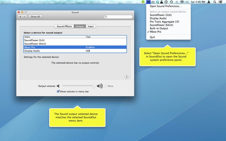The width and height of the screenshot is (226, 141).
Task: Enable the Mute checkbox
Action: (106, 86)
